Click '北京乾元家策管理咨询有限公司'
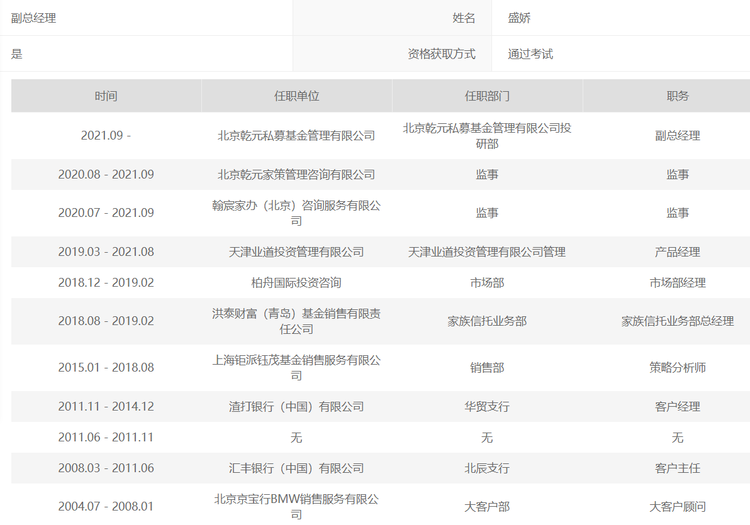750x525 pixels. 296,175
